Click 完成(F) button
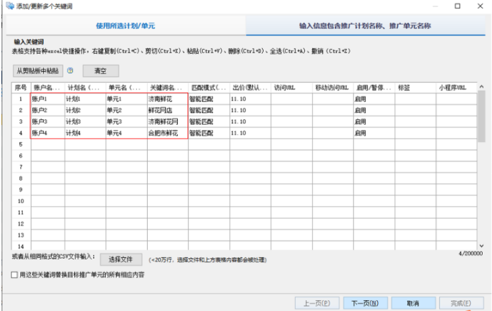The image size is (492, 311). [461, 303]
